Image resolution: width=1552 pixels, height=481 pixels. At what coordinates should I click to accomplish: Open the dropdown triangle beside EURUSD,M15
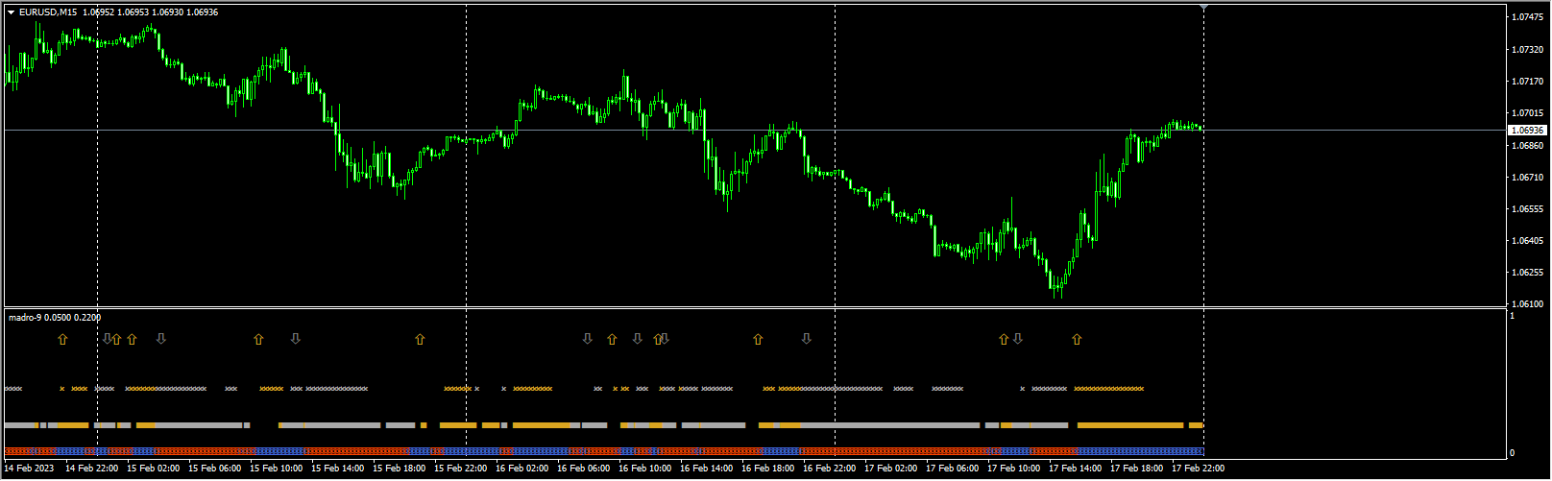pyautogui.click(x=11, y=12)
